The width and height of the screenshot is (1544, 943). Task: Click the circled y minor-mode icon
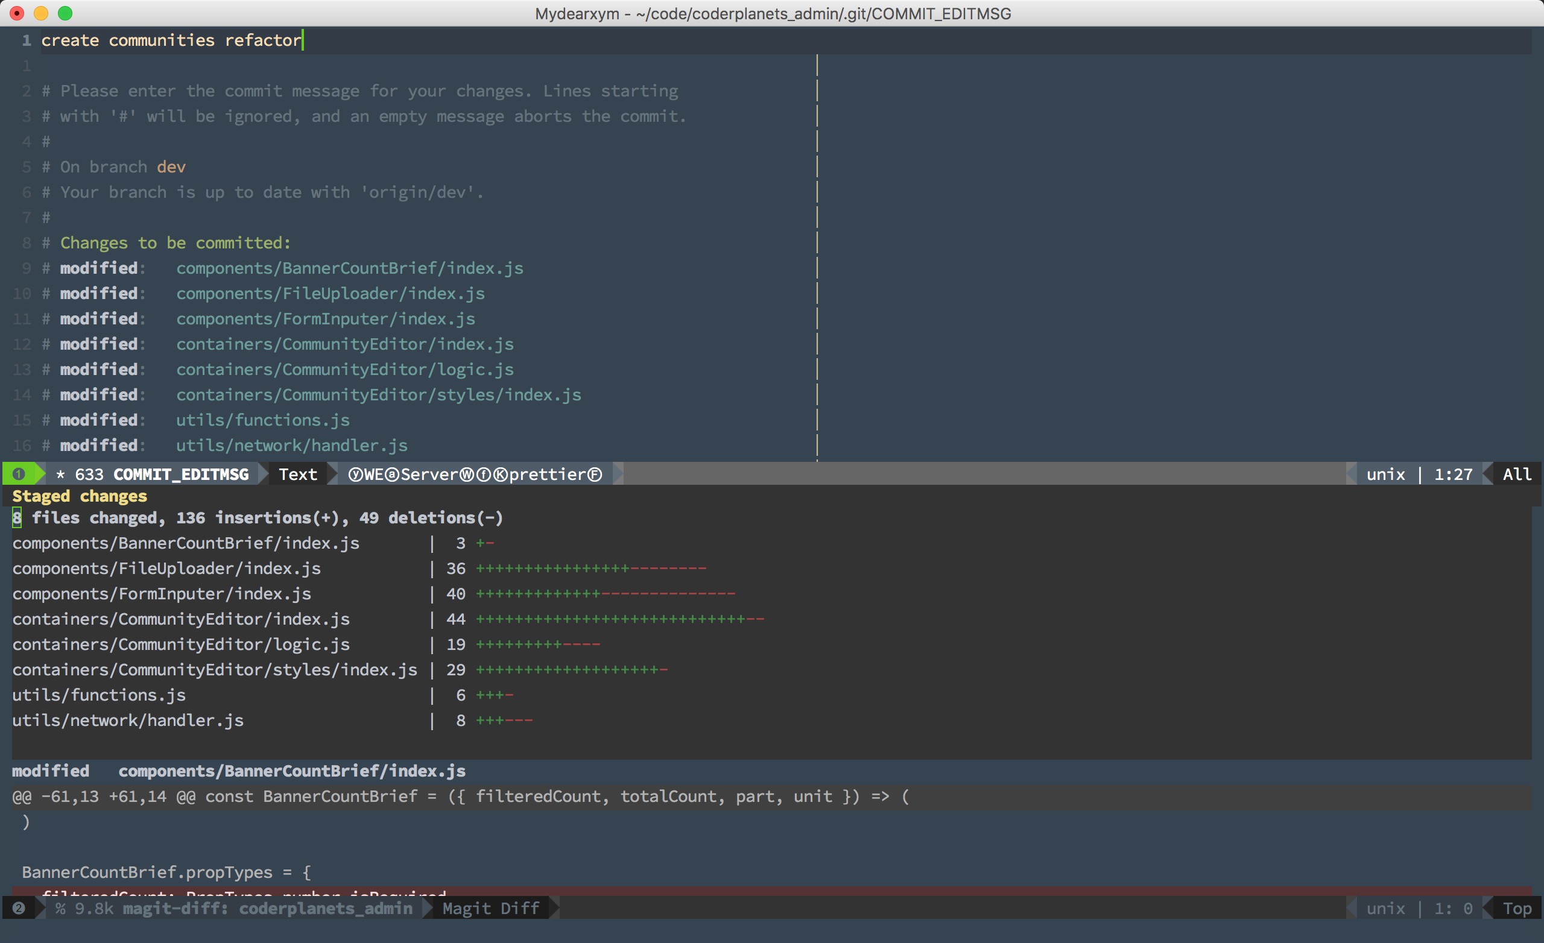click(x=355, y=475)
